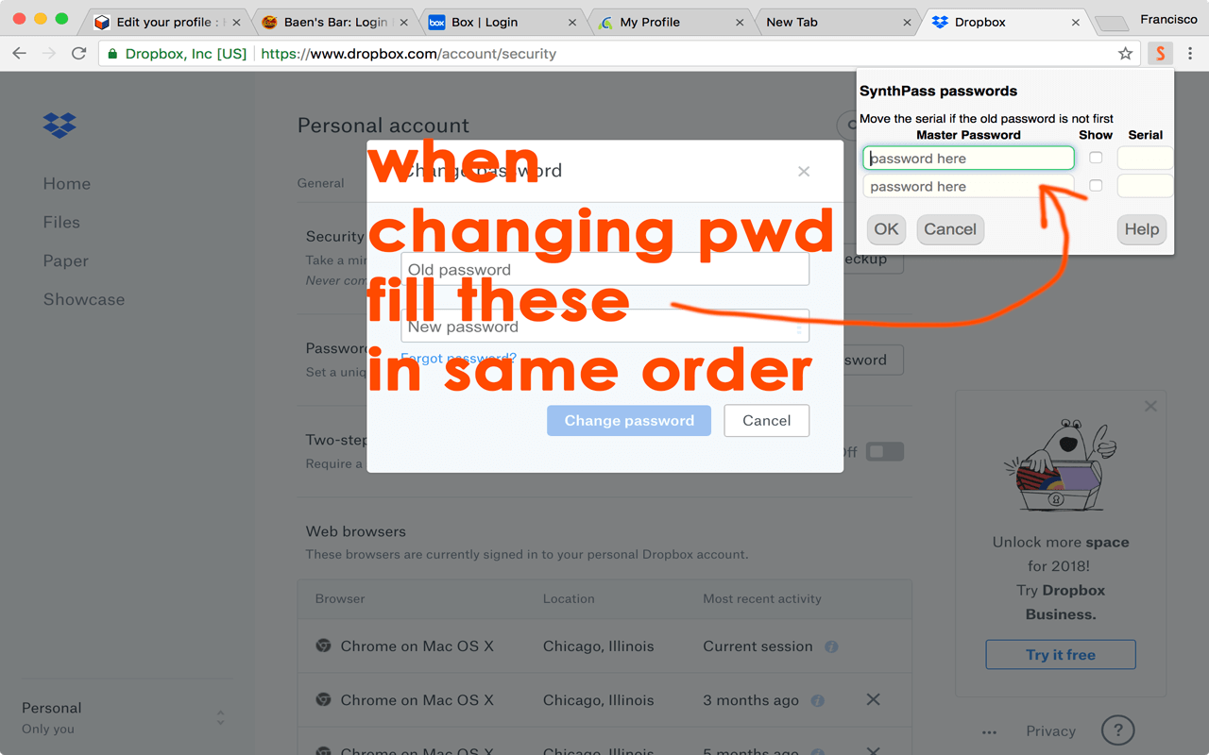Image resolution: width=1209 pixels, height=755 pixels.
Task: Open Files in Dropbox sidebar
Action: 61,222
